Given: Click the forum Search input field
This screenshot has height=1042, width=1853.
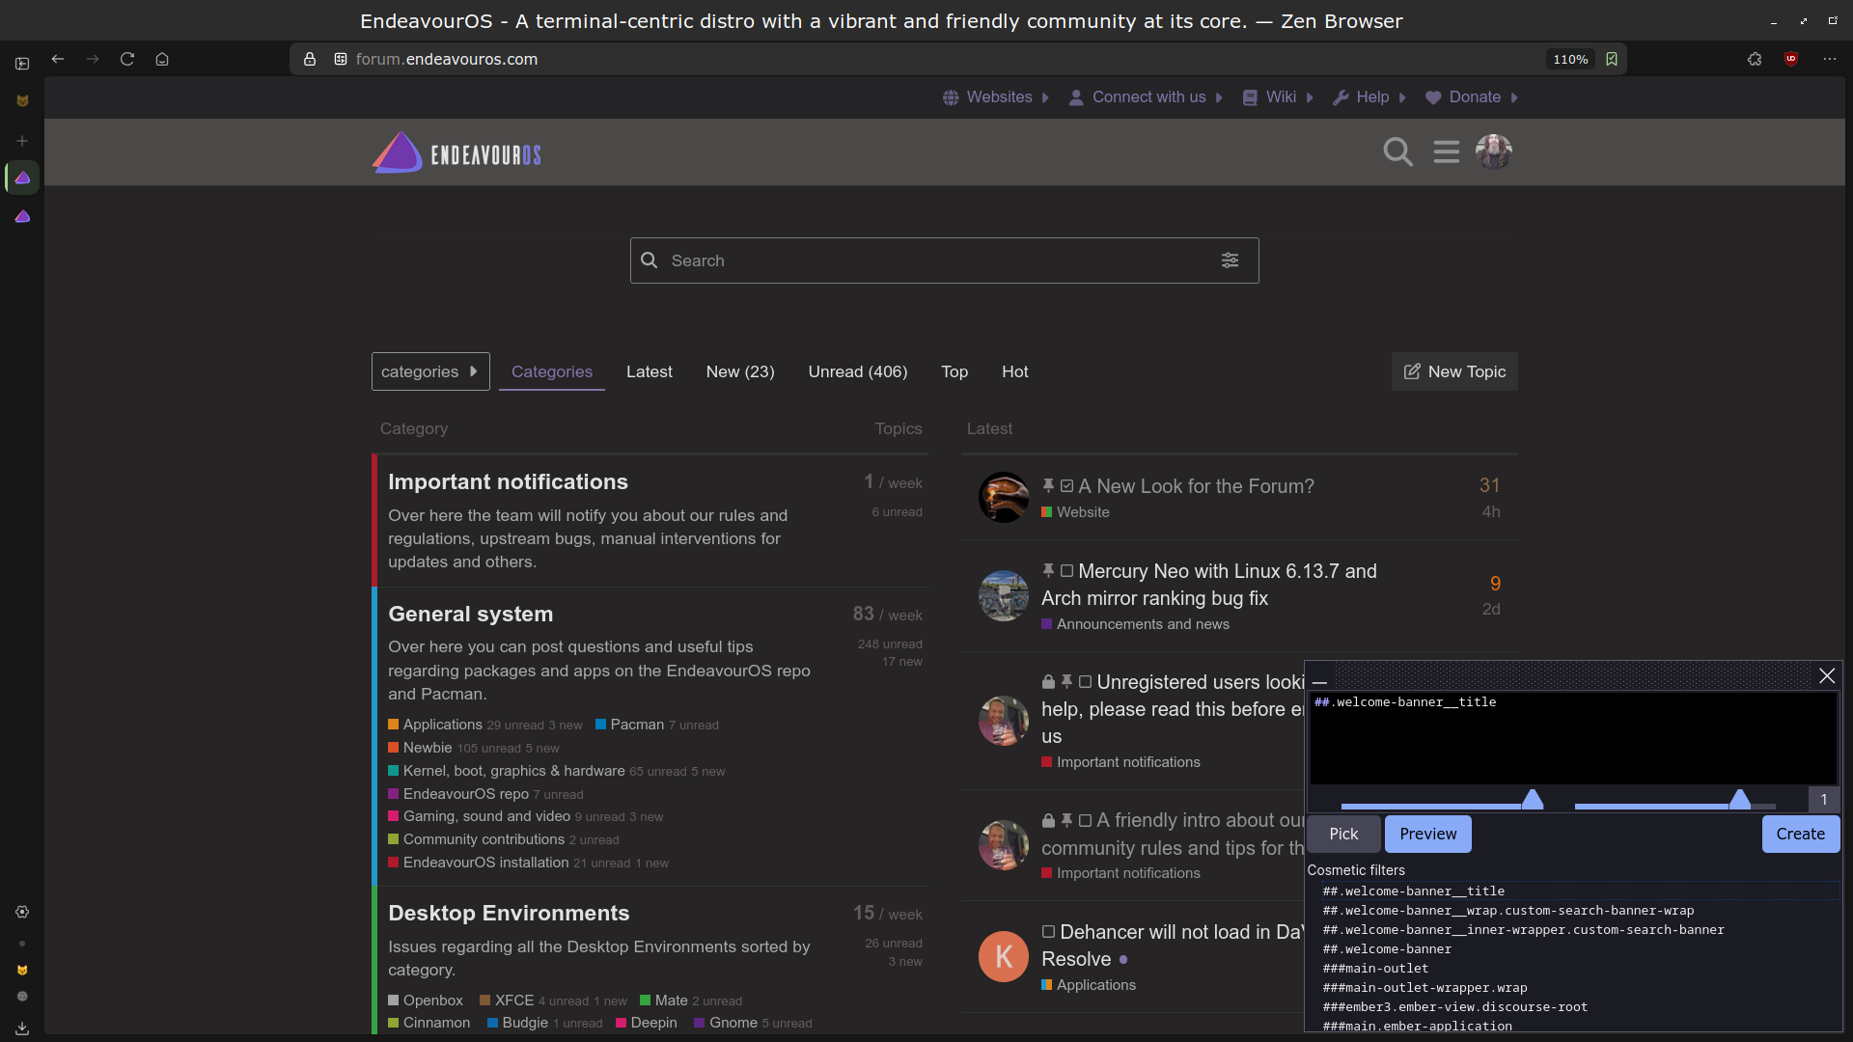Looking at the screenshot, I should pyautogui.click(x=944, y=260).
